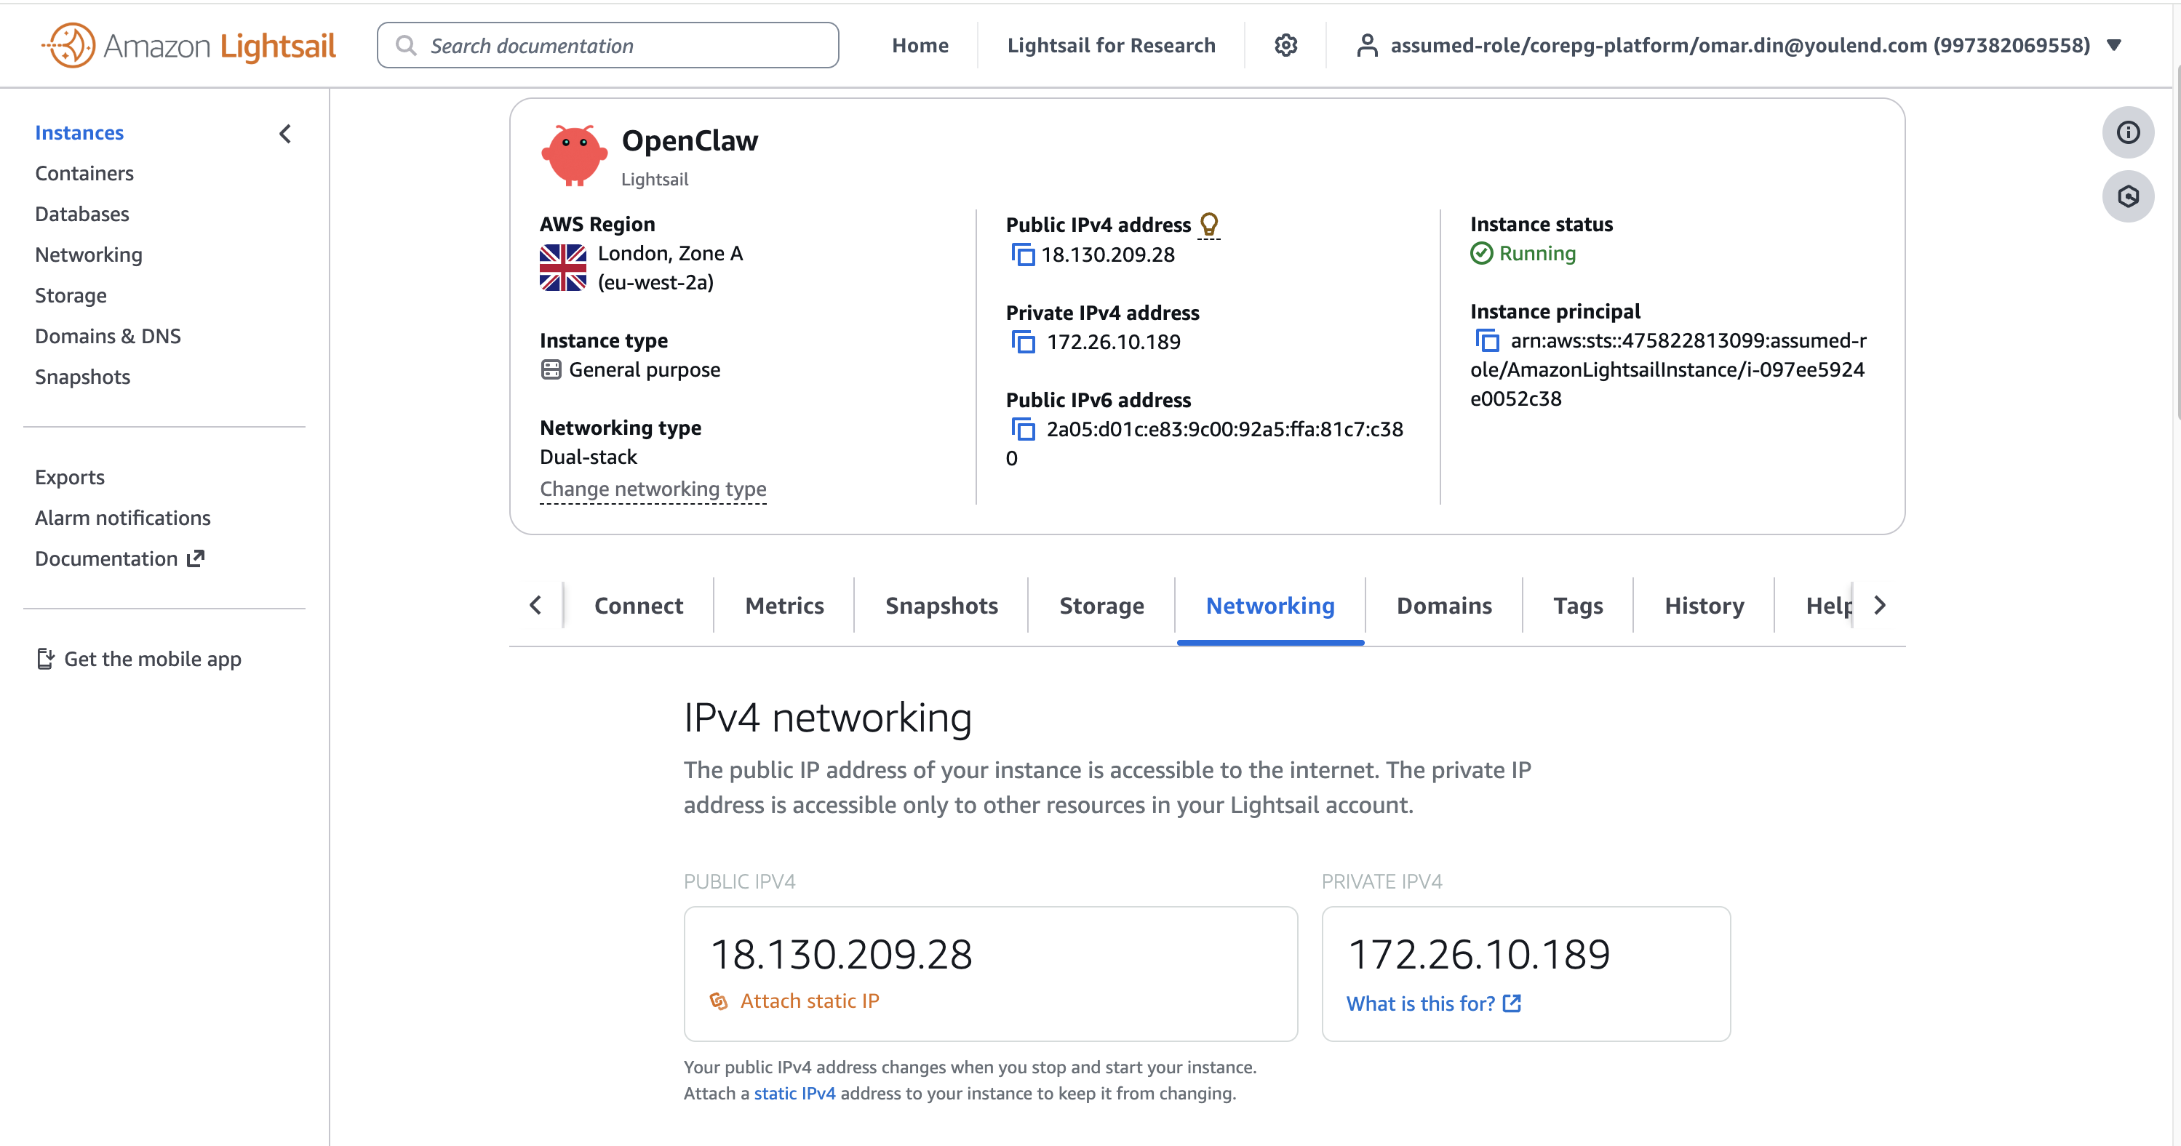Switch to the Connect tab
The image size is (2181, 1146).
639,605
